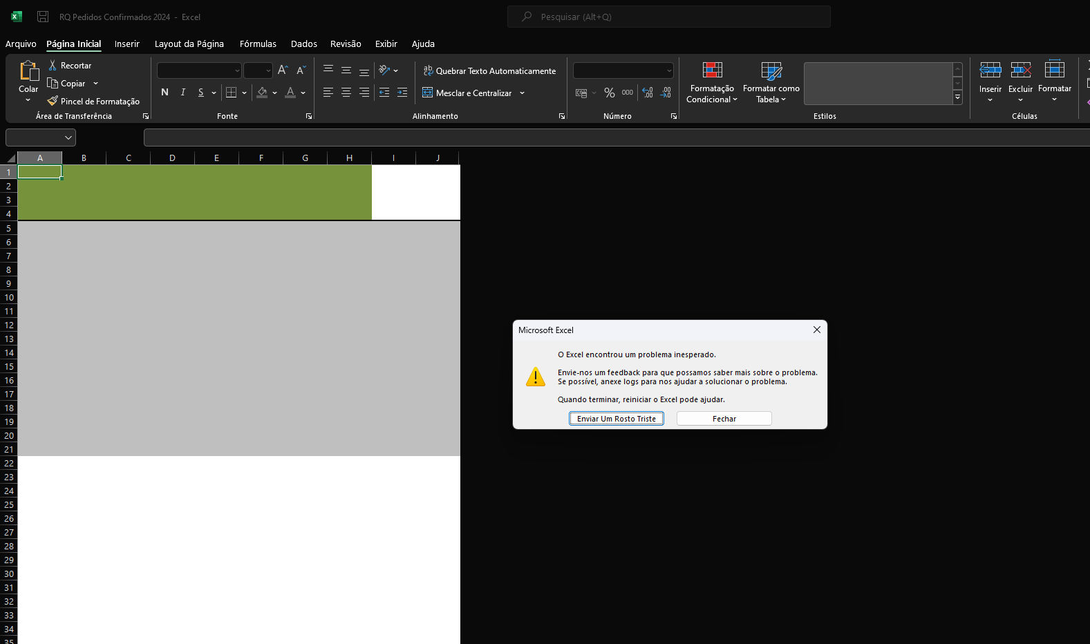This screenshot has height=644, width=1090.
Task: Toggle italic formatting (I)
Action: tap(182, 93)
